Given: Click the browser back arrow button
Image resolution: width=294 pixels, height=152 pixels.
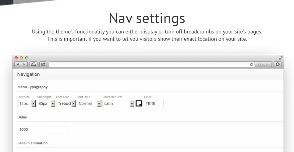Looking at the screenshot, I should [18, 64].
